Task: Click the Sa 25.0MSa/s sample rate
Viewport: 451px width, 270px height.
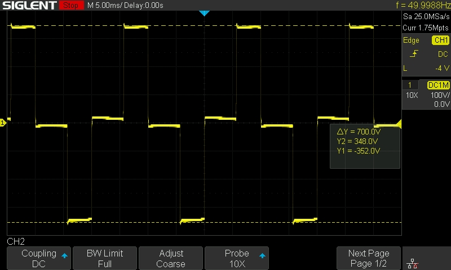Action: pos(426,17)
